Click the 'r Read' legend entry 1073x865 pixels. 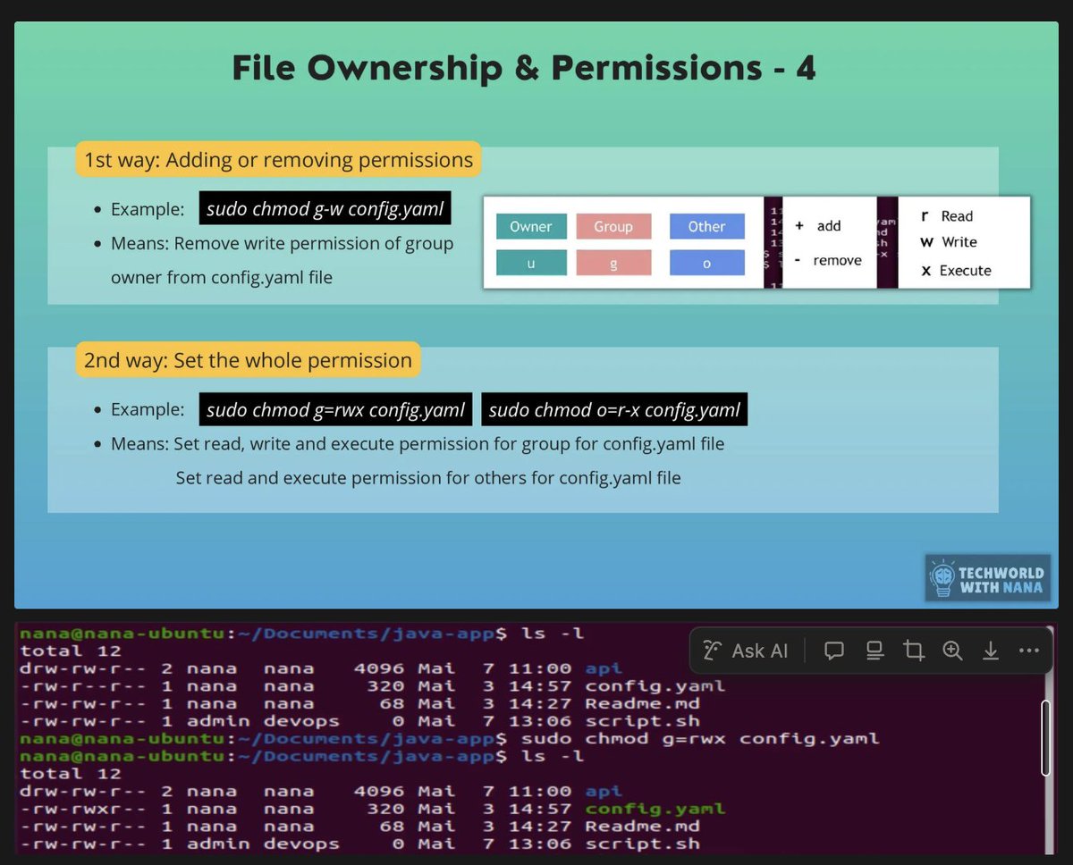point(947,215)
